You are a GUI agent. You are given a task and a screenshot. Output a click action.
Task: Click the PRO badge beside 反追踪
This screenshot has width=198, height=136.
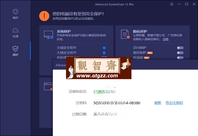coord(147,58)
